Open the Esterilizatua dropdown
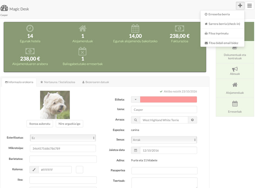Screen dimensions: 255x188 pos(63,138)
